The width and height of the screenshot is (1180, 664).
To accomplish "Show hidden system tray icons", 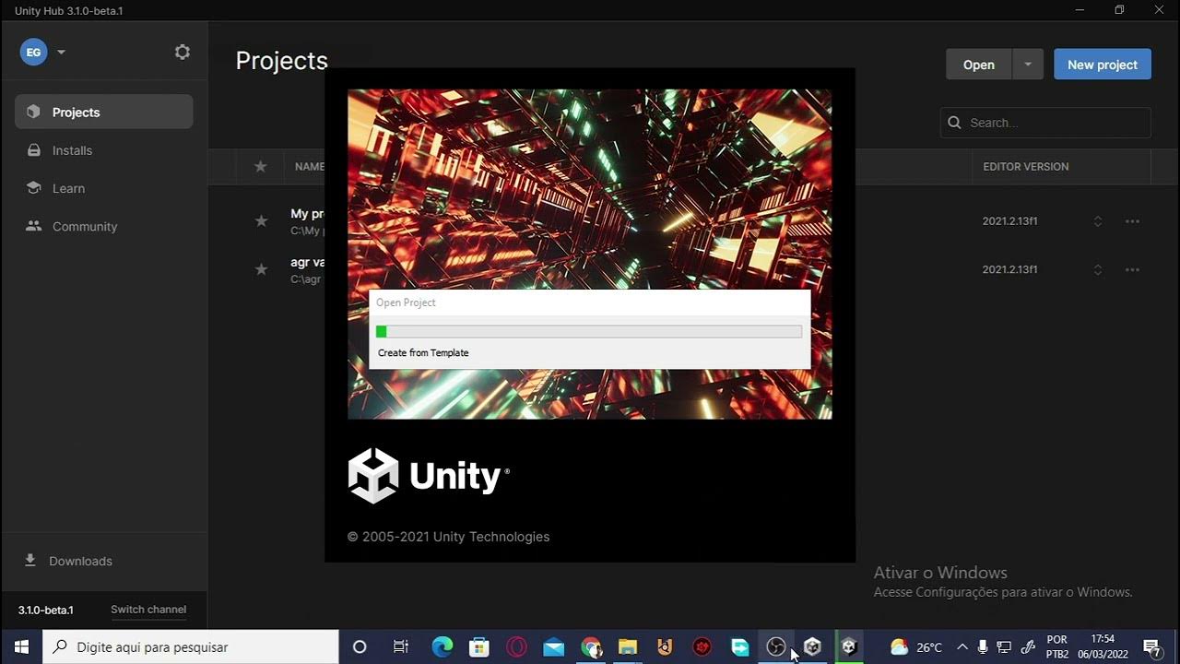I will tap(962, 646).
